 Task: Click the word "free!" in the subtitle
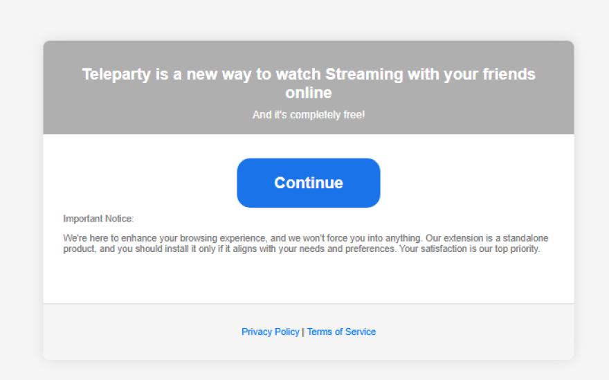pos(353,115)
